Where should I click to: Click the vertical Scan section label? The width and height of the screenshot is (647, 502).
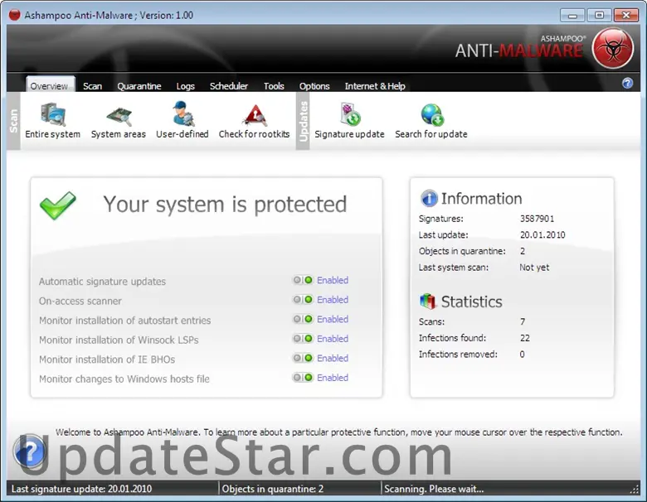(13, 121)
